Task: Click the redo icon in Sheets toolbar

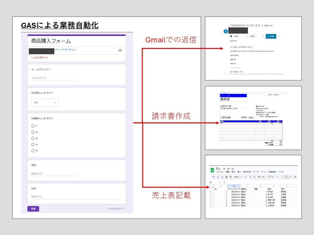Action: click(222, 177)
